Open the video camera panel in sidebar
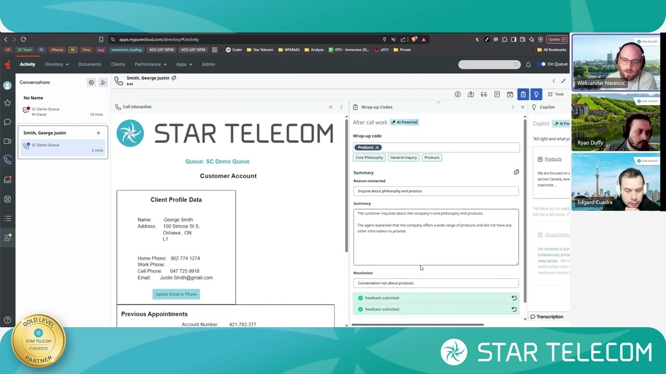Viewport: 666px width, 374px height. coord(7,141)
